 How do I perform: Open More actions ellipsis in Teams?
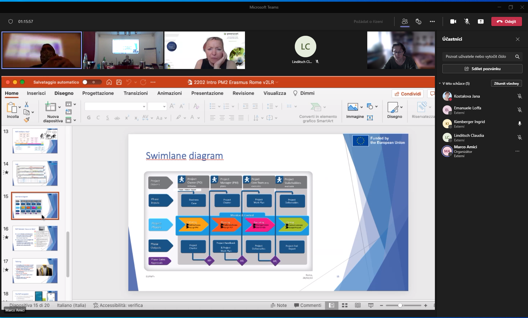click(432, 21)
